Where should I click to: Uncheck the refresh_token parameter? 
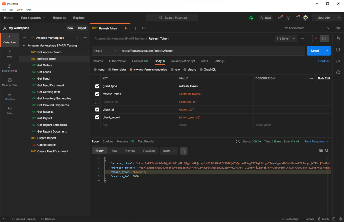[97, 94]
